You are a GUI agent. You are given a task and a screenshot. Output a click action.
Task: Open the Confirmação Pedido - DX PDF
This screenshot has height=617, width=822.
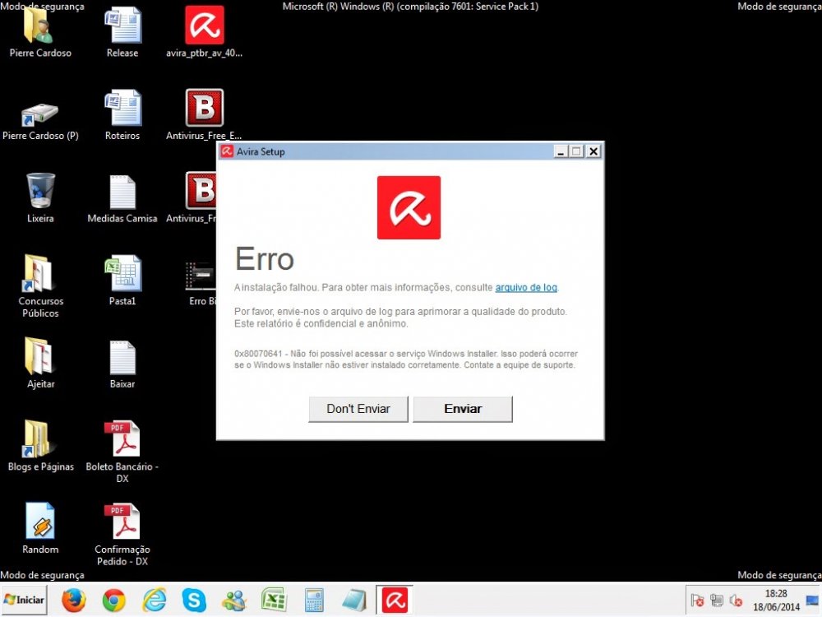coord(122,536)
